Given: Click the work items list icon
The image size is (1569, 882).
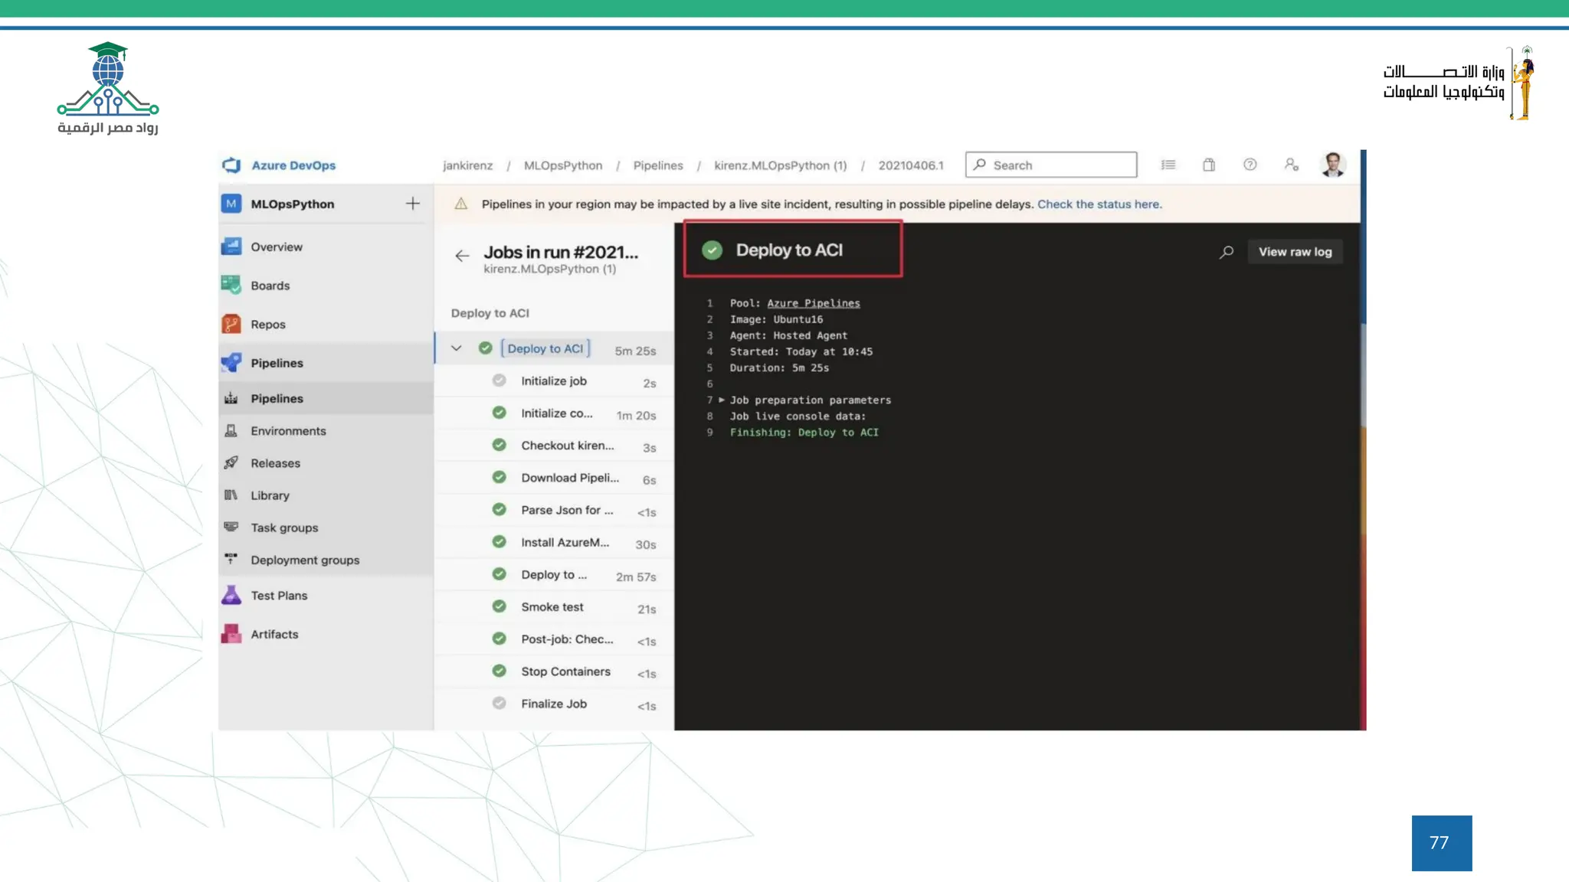Looking at the screenshot, I should [x=1168, y=165].
